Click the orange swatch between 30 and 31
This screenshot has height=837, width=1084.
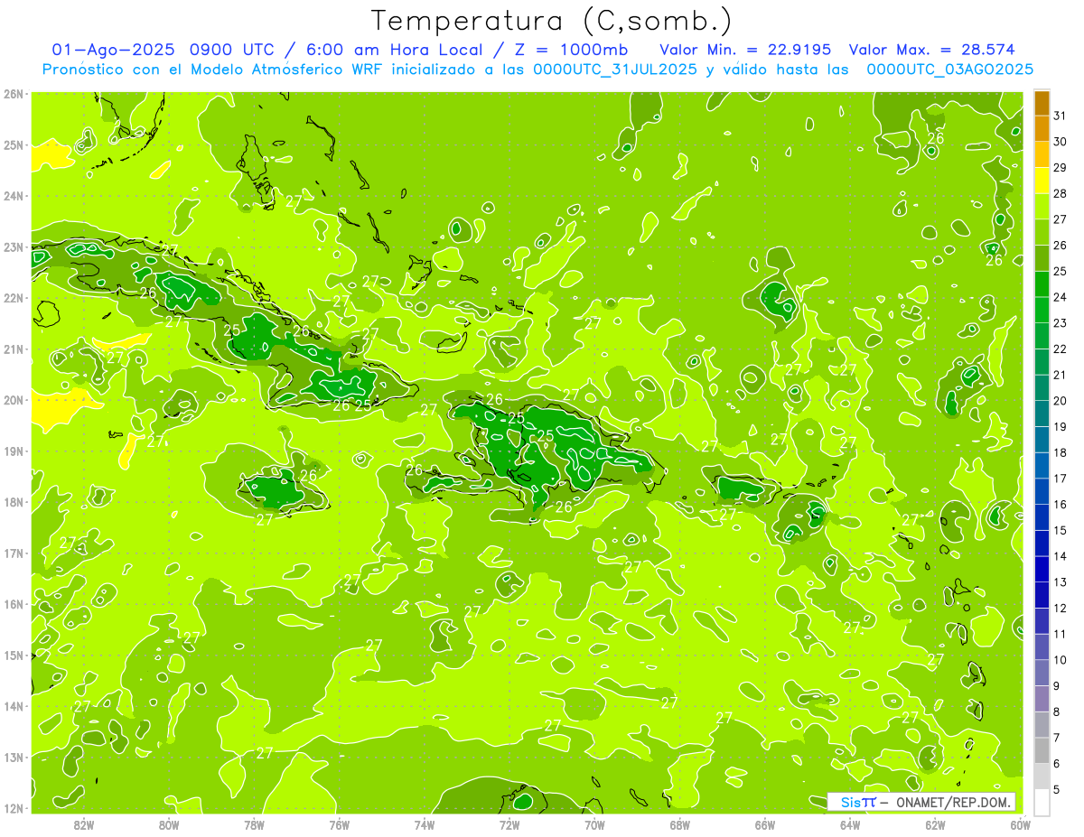(x=1042, y=128)
